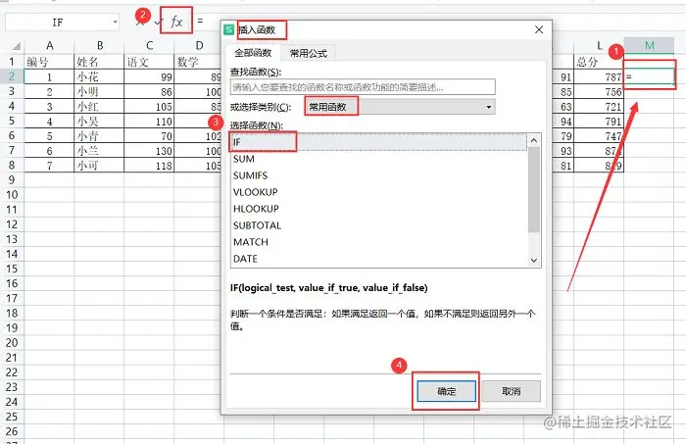Click the cell with name 小红

pos(99,107)
